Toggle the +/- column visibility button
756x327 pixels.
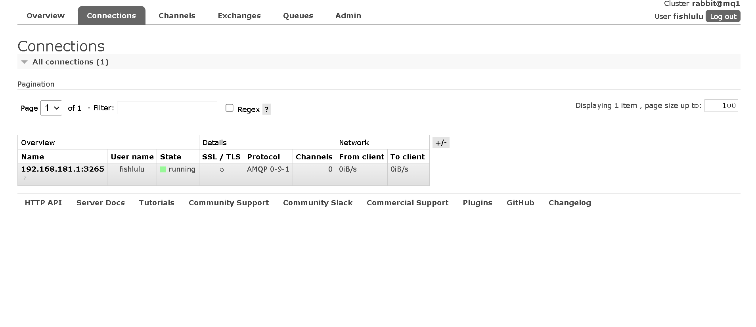pyautogui.click(x=441, y=143)
